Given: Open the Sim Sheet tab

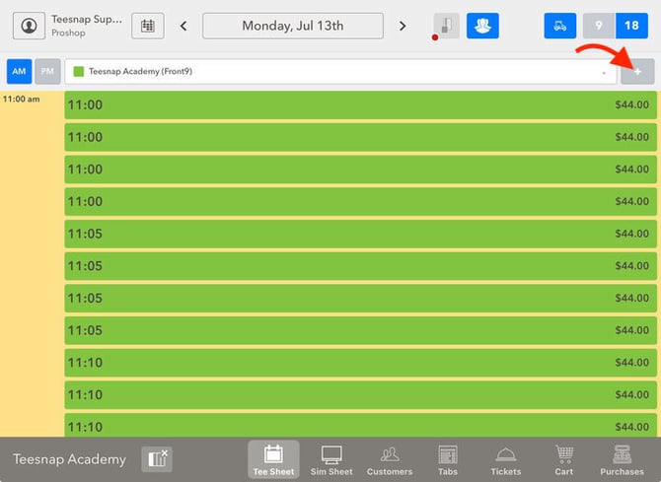Looking at the screenshot, I should coord(331,459).
